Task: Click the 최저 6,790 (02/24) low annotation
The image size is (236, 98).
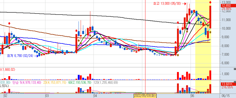Action: click(x=20, y=56)
